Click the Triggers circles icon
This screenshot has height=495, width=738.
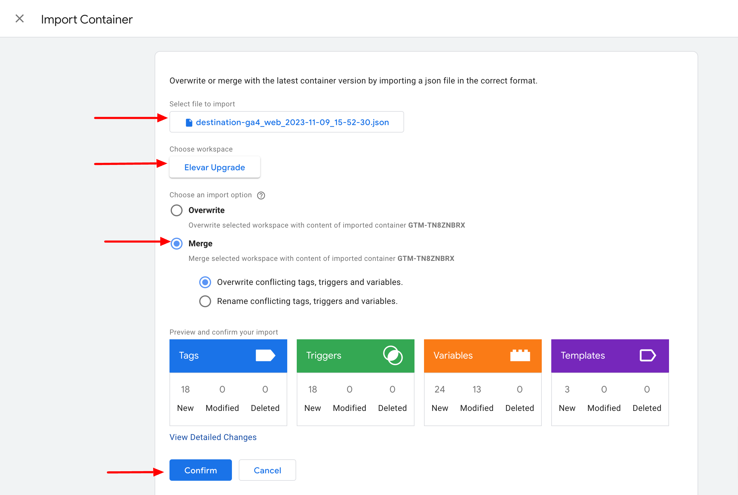point(393,355)
